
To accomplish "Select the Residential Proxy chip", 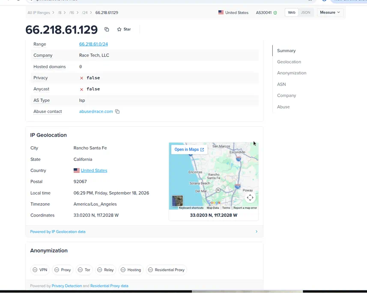I will [x=167, y=270].
